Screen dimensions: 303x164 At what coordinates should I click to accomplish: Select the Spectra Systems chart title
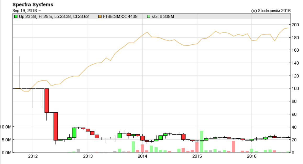[x=33, y=5]
